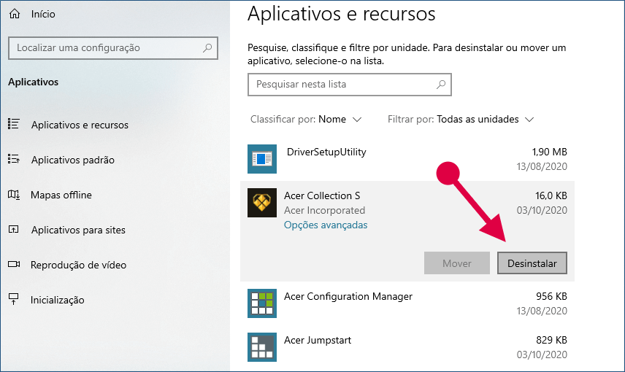Click the Inicialização startup icon
The image size is (625, 372).
coord(14,299)
